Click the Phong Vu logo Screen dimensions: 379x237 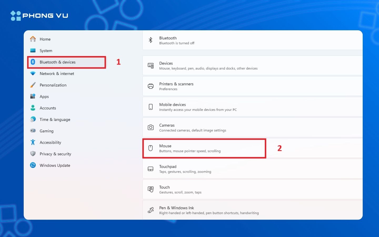tap(39, 15)
